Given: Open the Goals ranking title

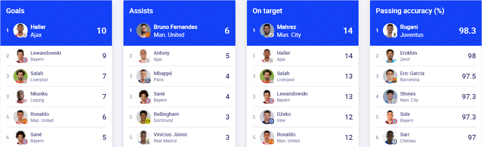Looking at the screenshot, I should tap(15, 11).
